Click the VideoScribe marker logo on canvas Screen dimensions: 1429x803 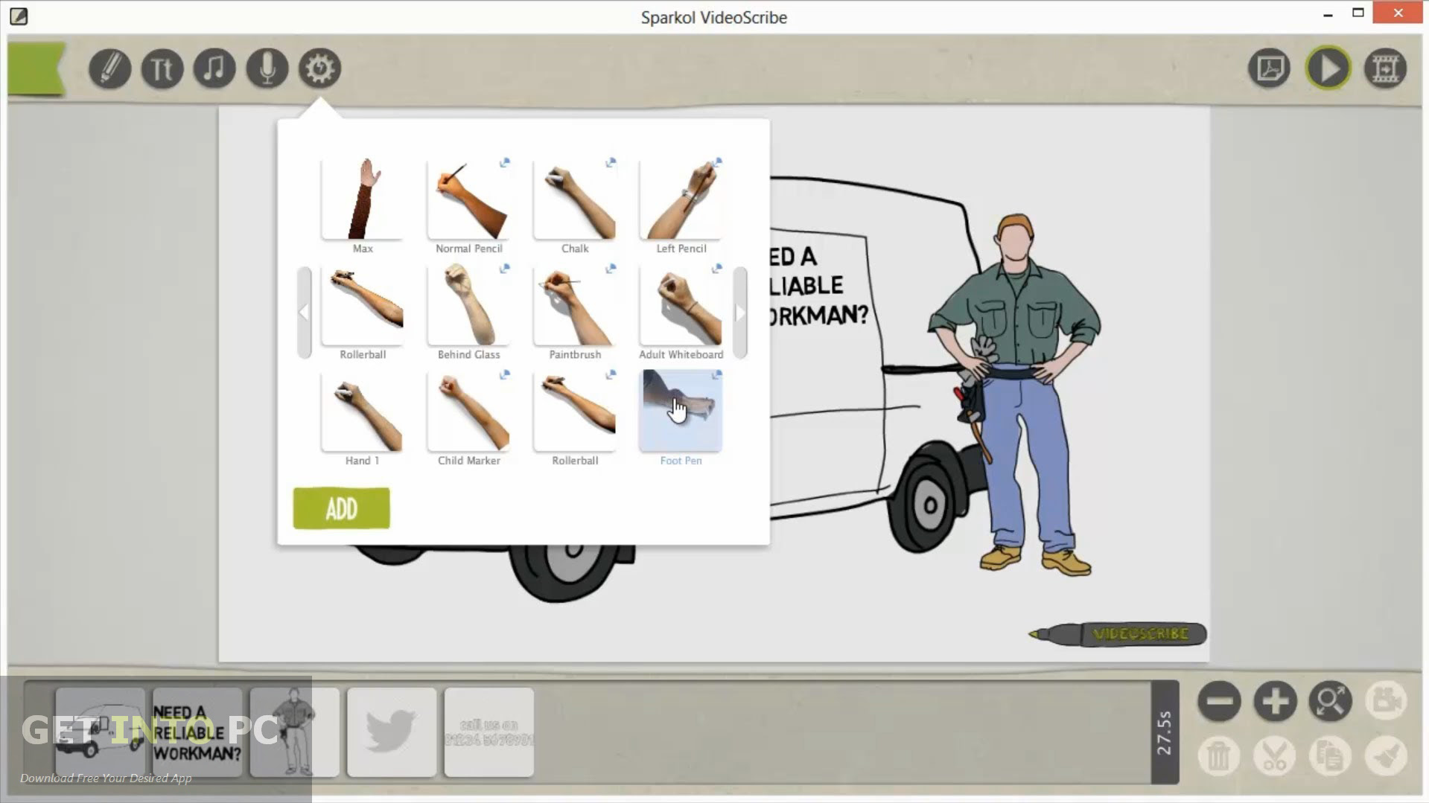click(1117, 634)
